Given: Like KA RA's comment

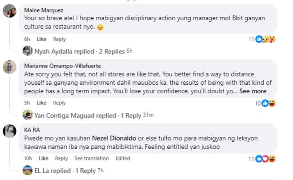Looking at the screenshot, I should point(44,159).
